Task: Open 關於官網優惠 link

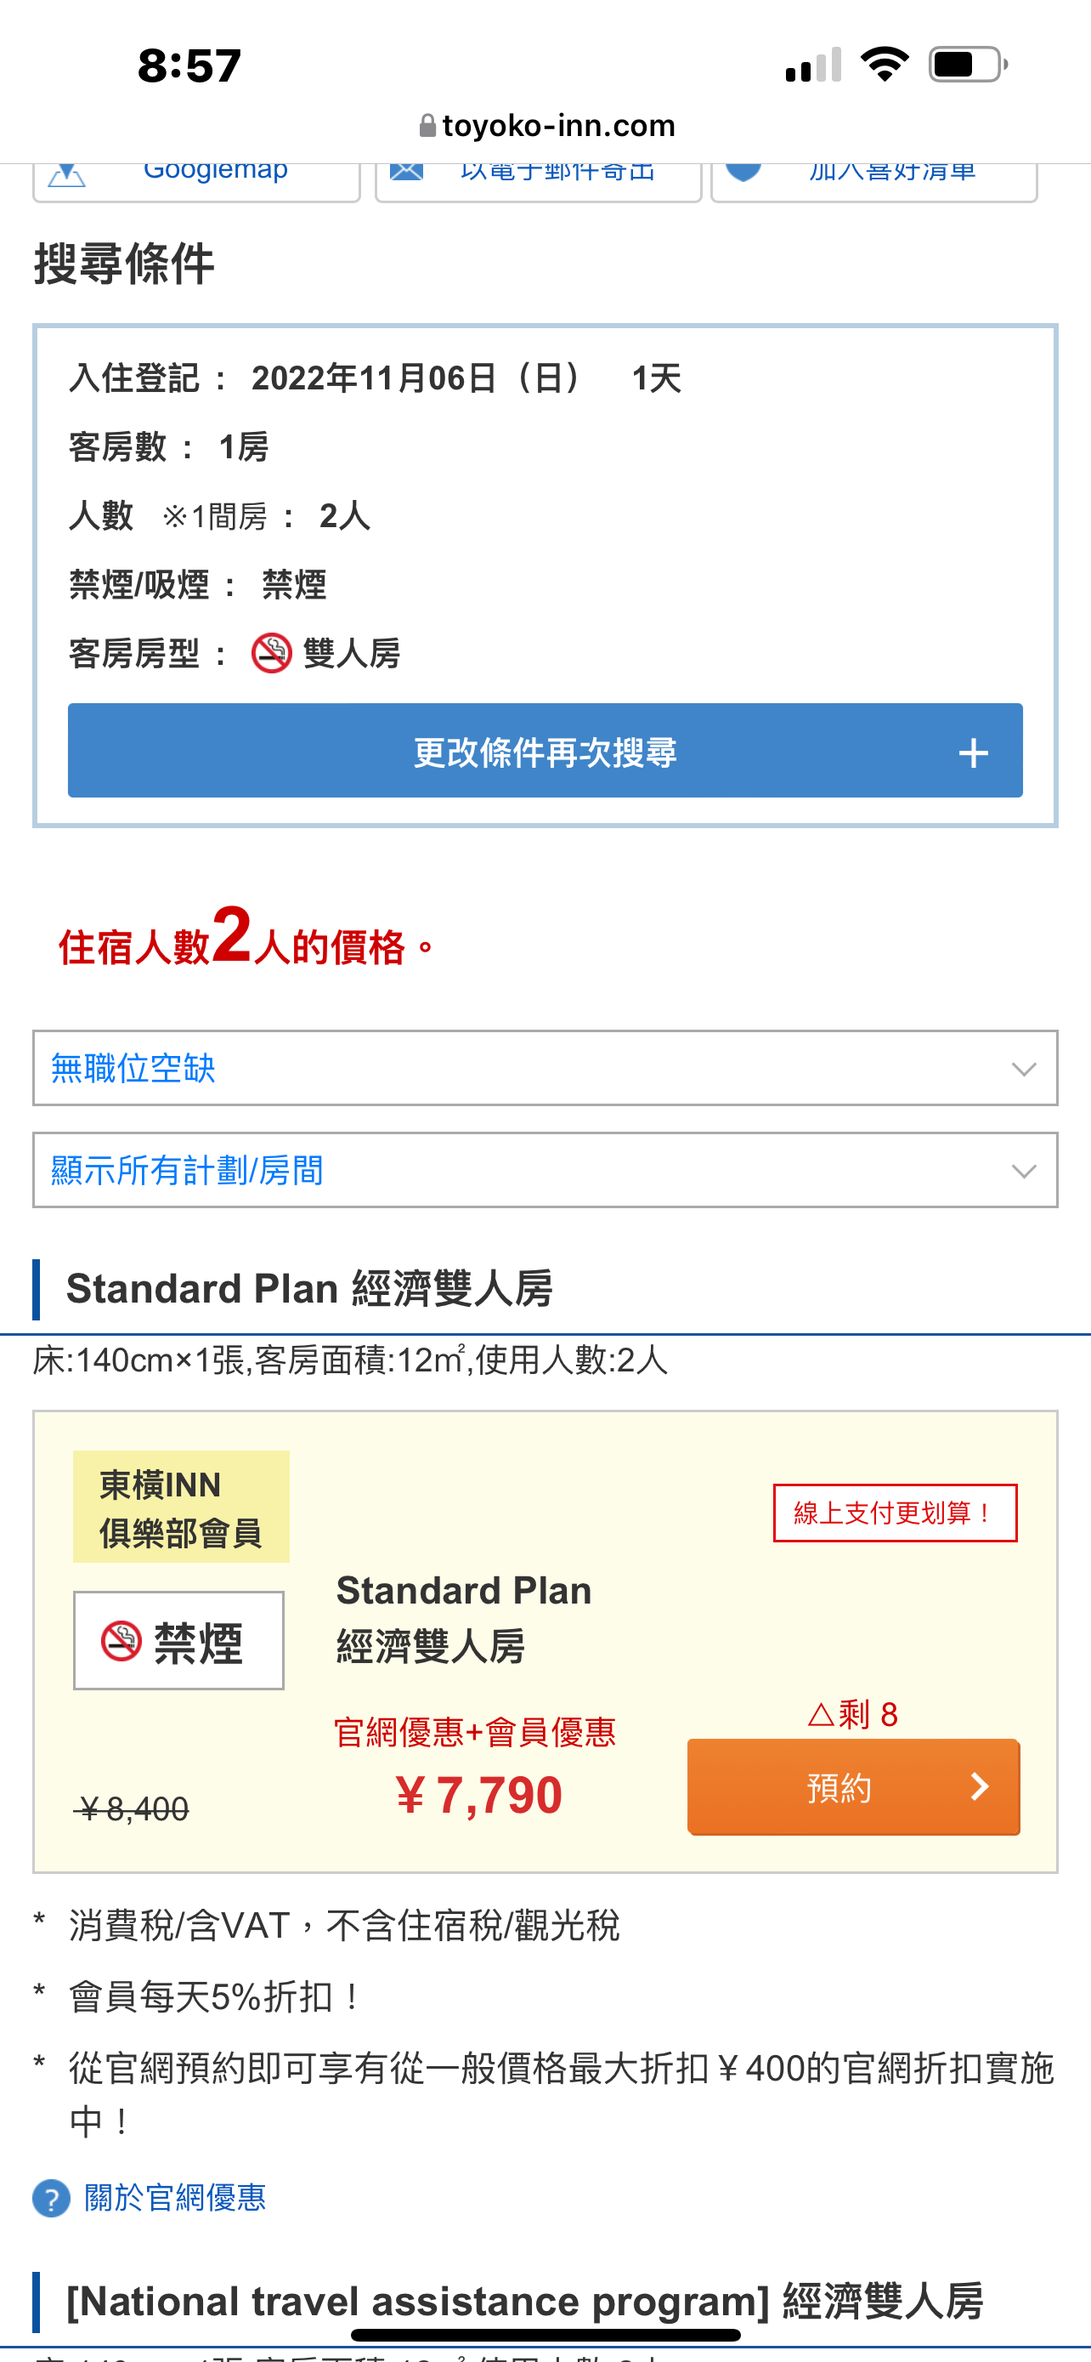Action: (x=175, y=2198)
